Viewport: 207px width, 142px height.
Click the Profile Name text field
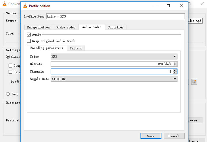point(115,16)
